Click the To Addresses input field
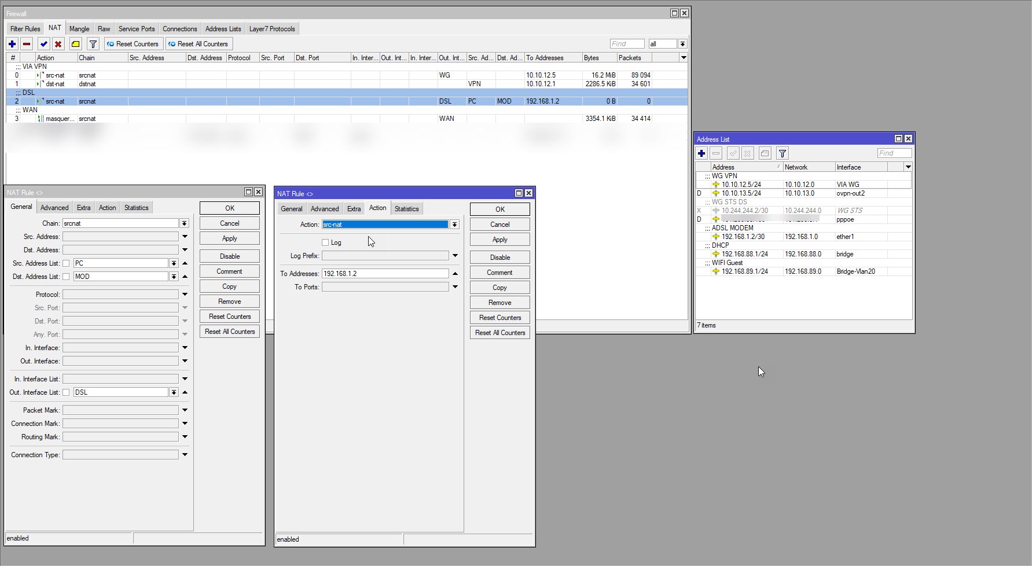 click(385, 274)
